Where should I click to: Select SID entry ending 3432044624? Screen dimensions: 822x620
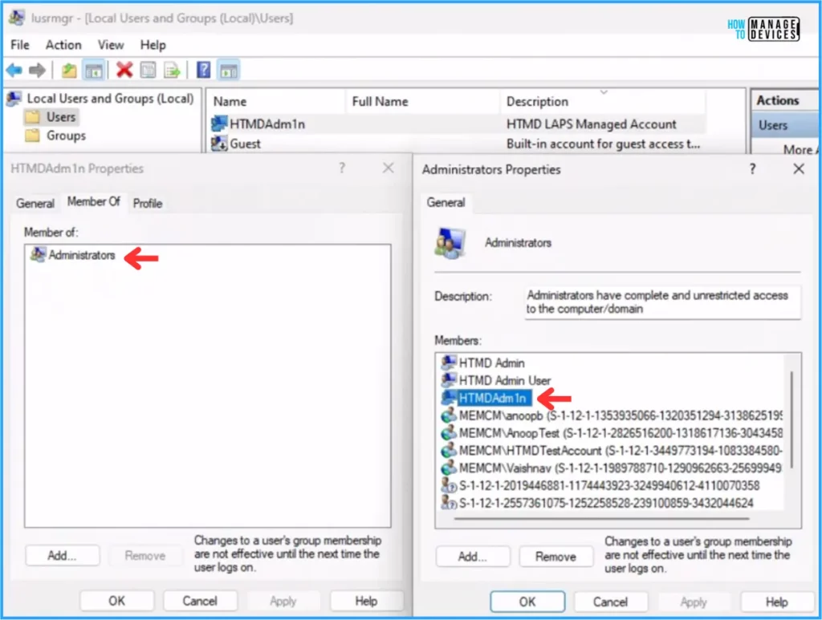click(x=606, y=503)
